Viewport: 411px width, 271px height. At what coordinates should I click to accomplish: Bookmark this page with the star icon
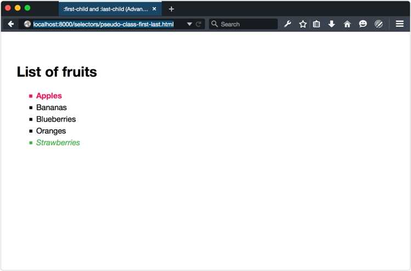(x=302, y=24)
